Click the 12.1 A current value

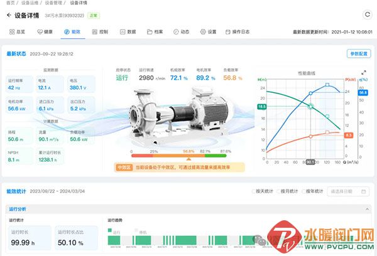coord(45,88)
